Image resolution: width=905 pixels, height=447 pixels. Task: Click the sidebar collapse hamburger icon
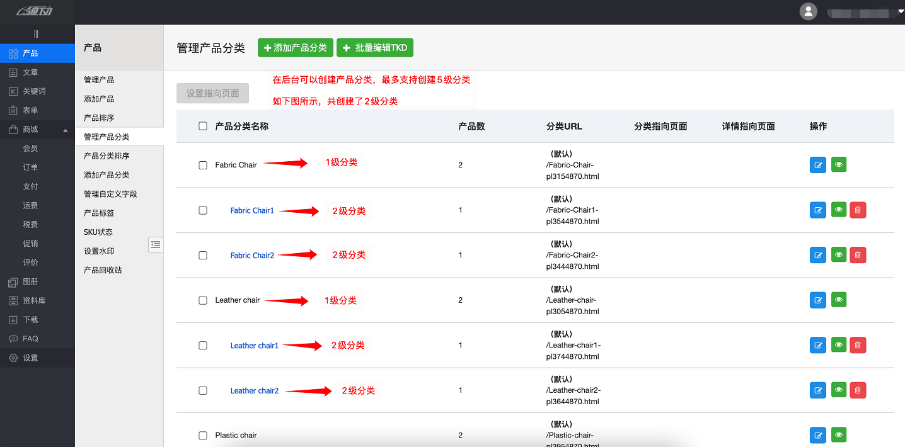pos(36,34)
